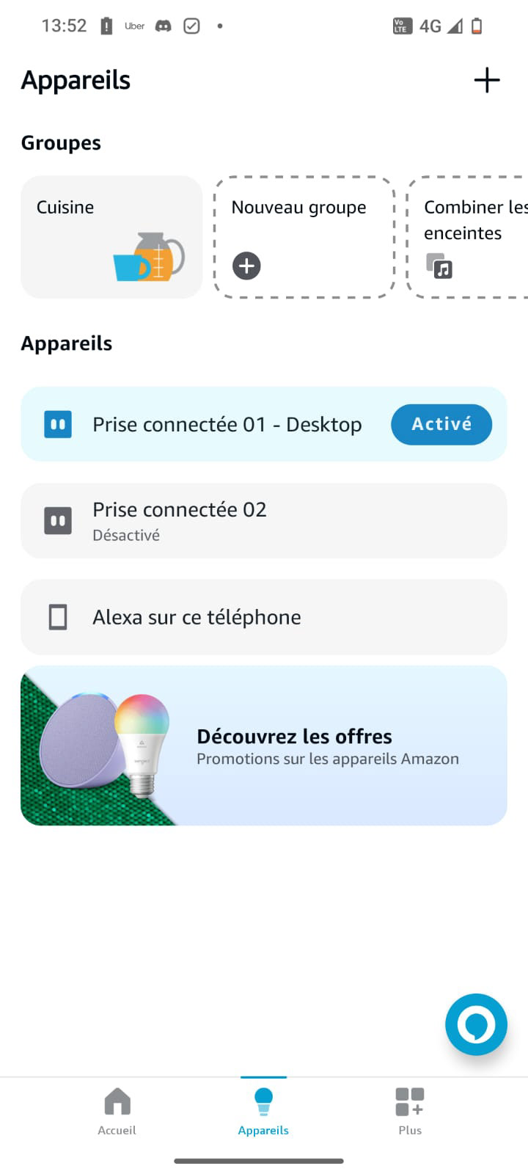Open Alexa sur ce téléphone device
The width and height of the screenshot is (528, 1174).
(x=264, y=617)
